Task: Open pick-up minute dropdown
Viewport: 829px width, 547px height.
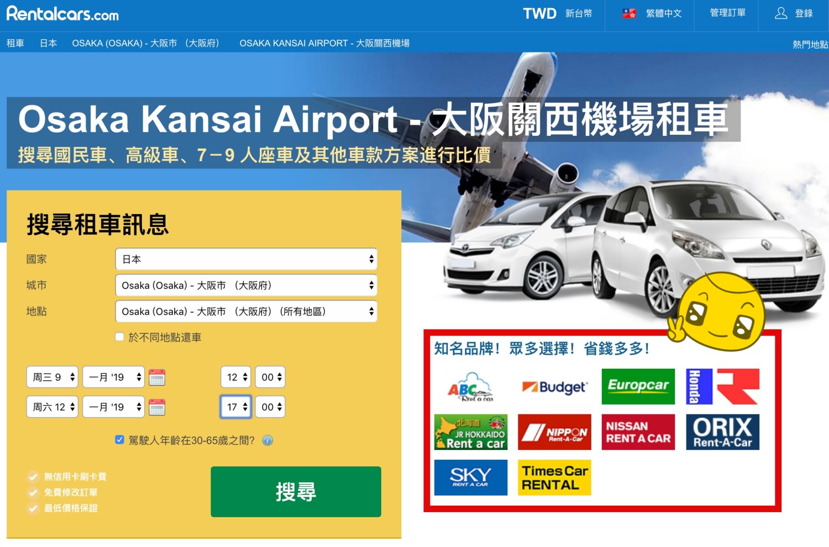Action: click(270, 377)
